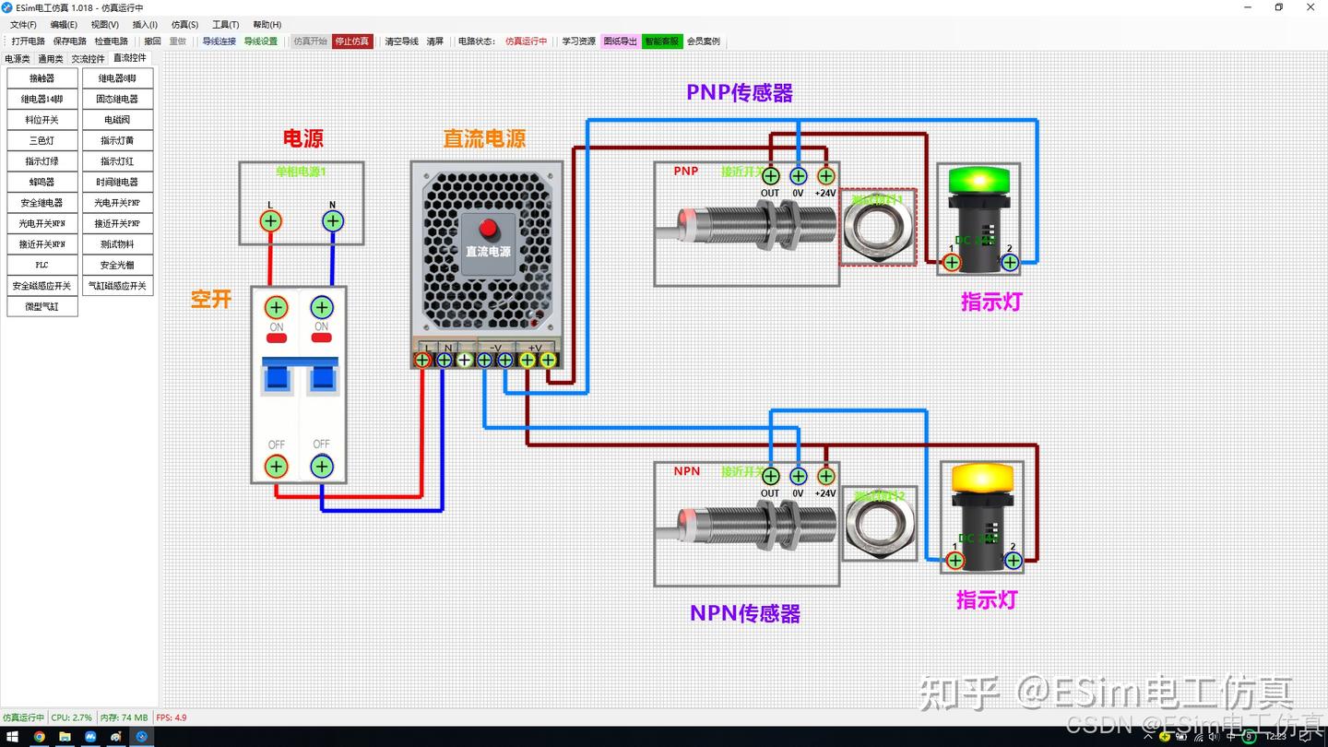Toggle the input language indicator in system tray
Viewport: 1328px width, 747px height.
[1230, 736]
